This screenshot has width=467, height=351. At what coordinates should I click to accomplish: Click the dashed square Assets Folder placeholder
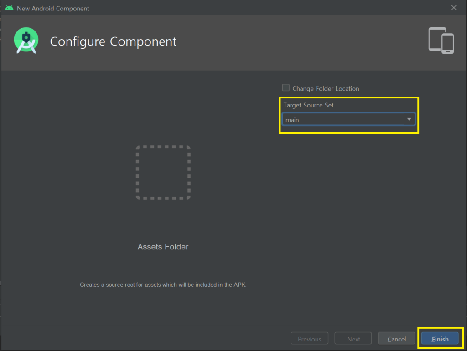(163, 173)
